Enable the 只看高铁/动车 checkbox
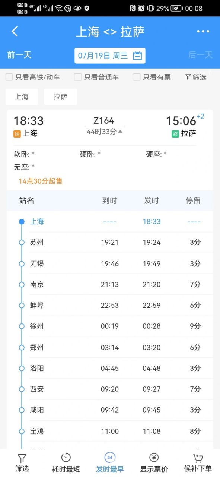 pos(9,77)
